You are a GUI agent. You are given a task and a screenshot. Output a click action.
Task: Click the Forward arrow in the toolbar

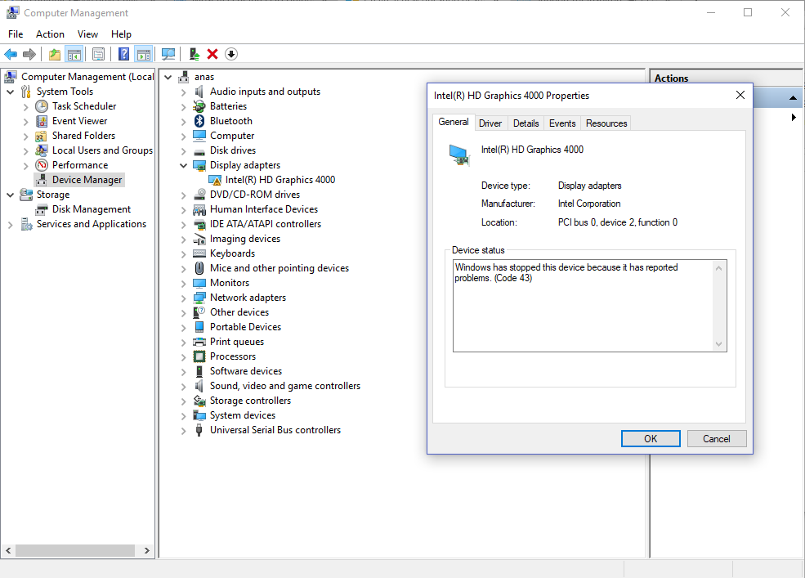pos(29,54)
